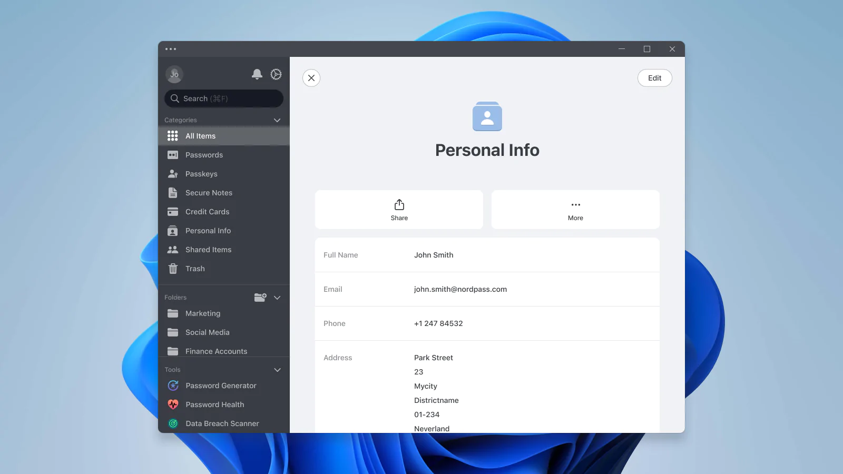This screenshot has height=474, width=843.
Task: Open the Marketing folder
Action: [x=224, y=313]
